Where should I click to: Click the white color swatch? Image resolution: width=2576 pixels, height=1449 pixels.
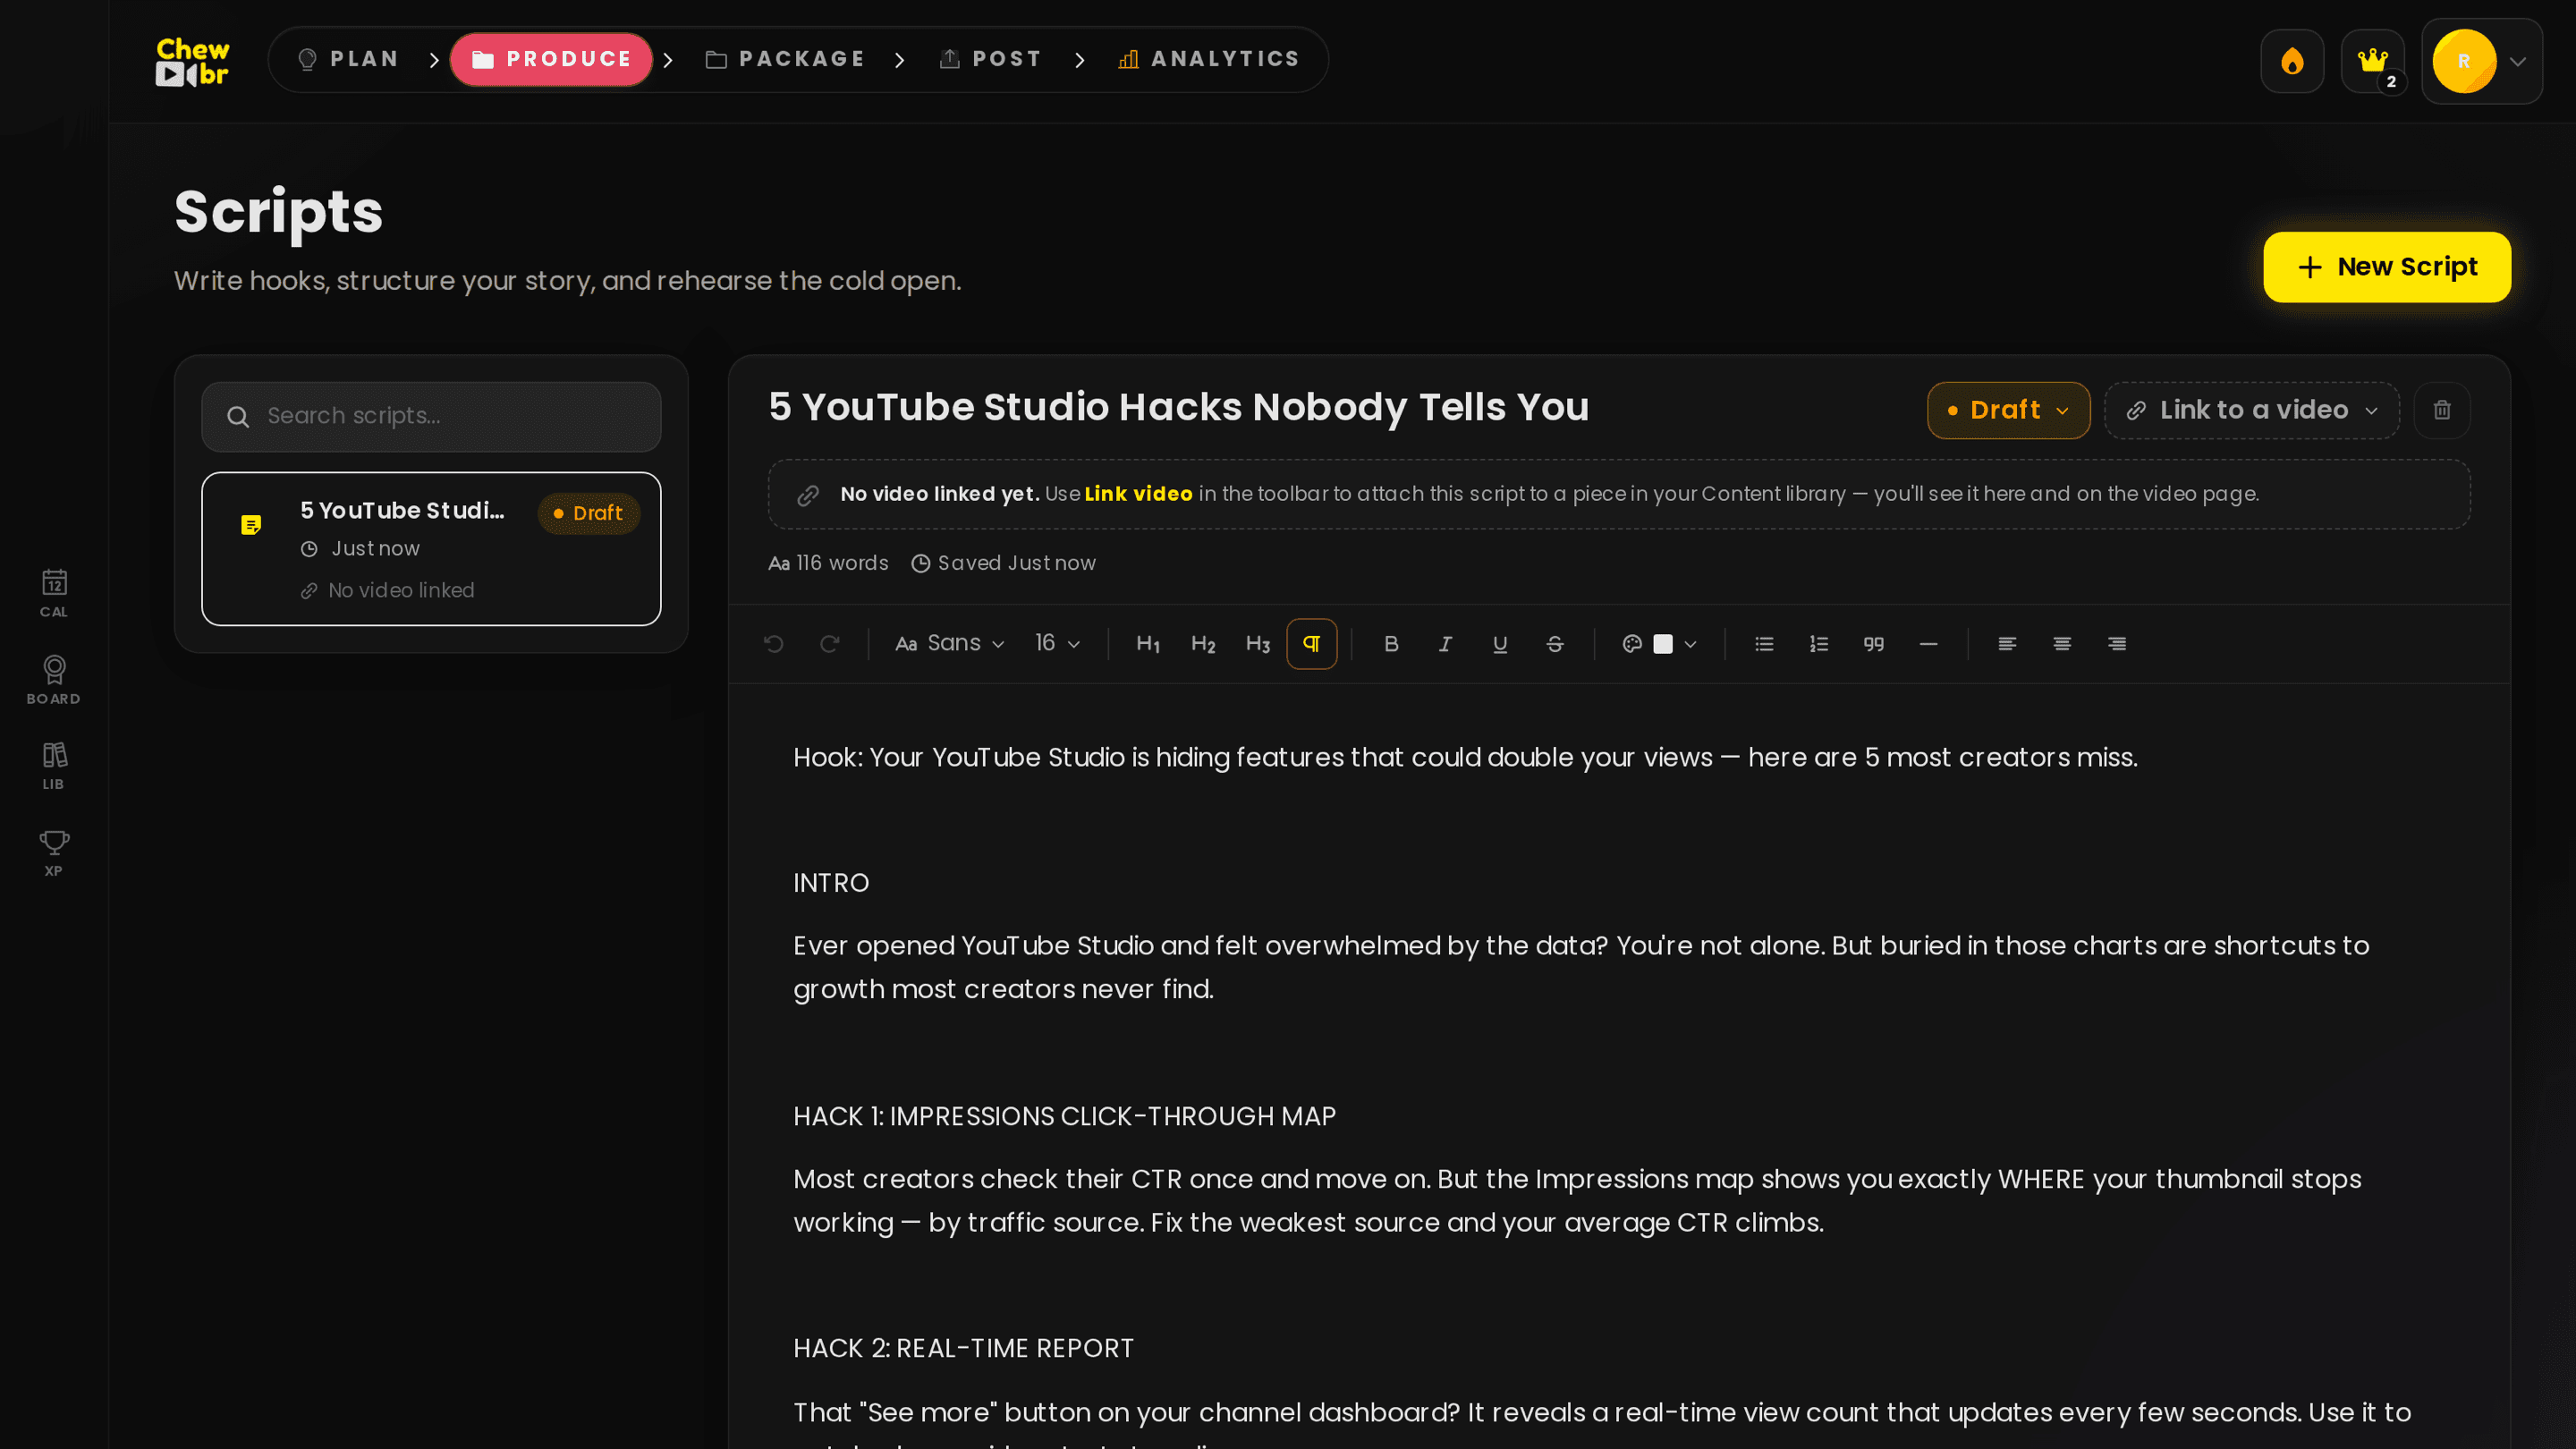1663,644
